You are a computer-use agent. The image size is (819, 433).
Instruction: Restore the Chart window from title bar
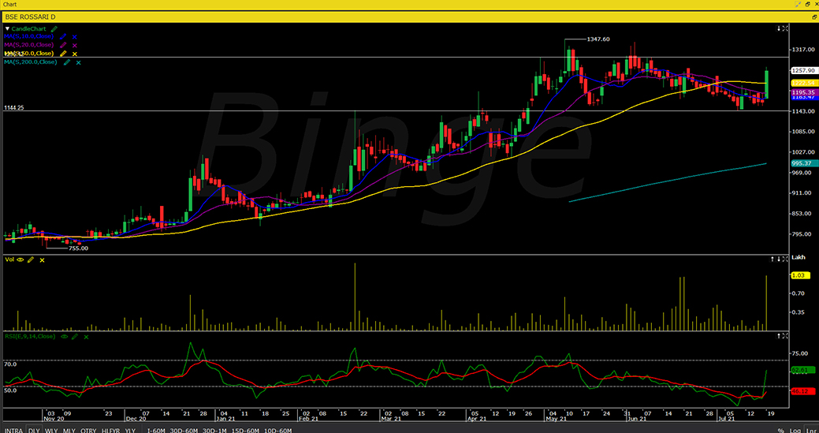coord(807,4)
